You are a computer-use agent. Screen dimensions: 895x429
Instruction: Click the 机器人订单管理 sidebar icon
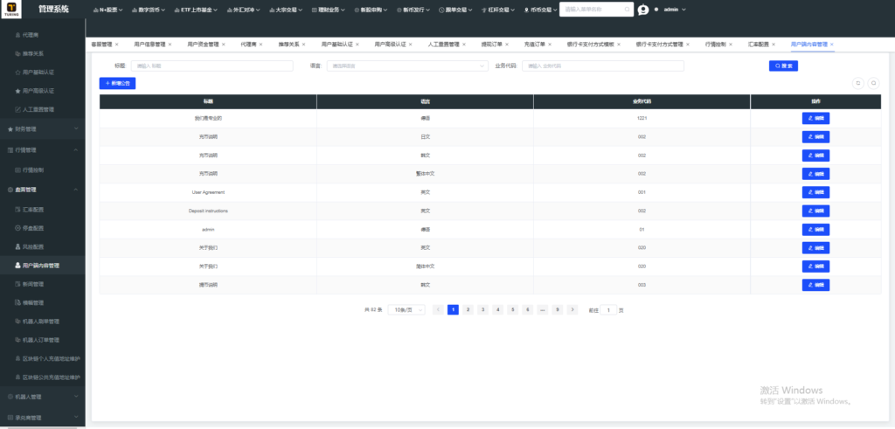tap(17, 340)
